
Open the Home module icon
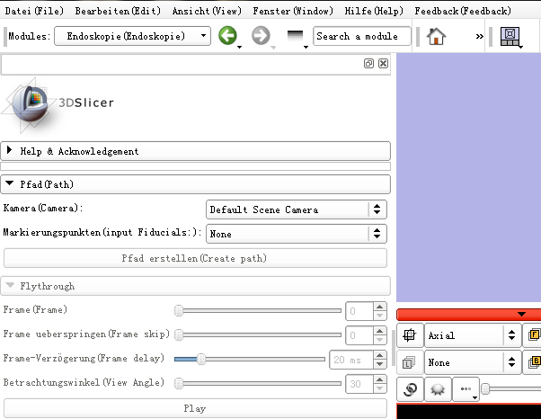tap(437, 37)
